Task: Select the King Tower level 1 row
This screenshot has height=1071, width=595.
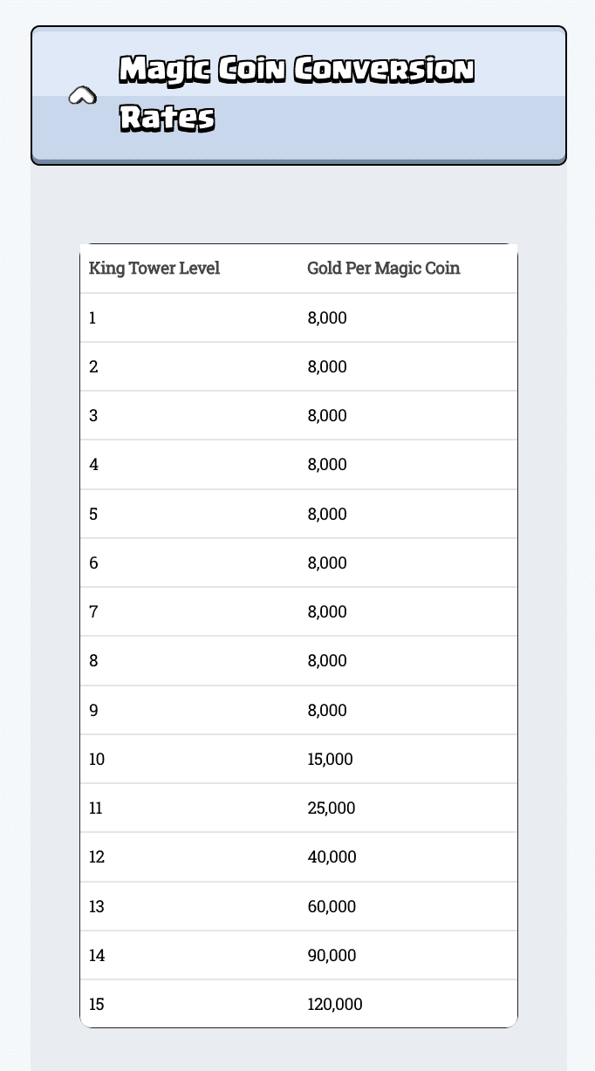Action: (298, 317)
